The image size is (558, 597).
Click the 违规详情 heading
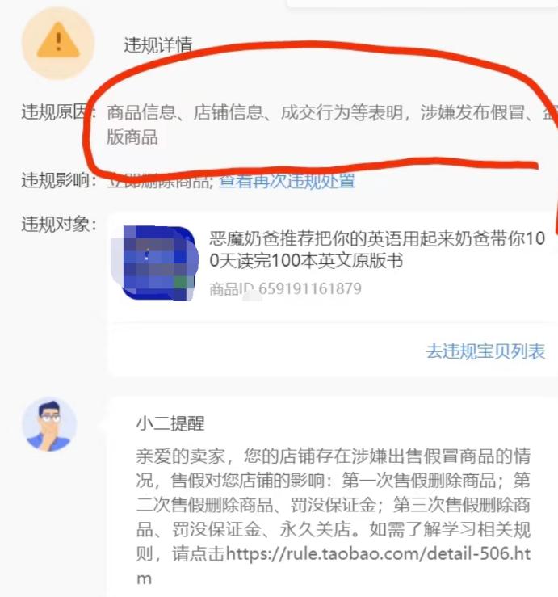(x=158, y=45)
